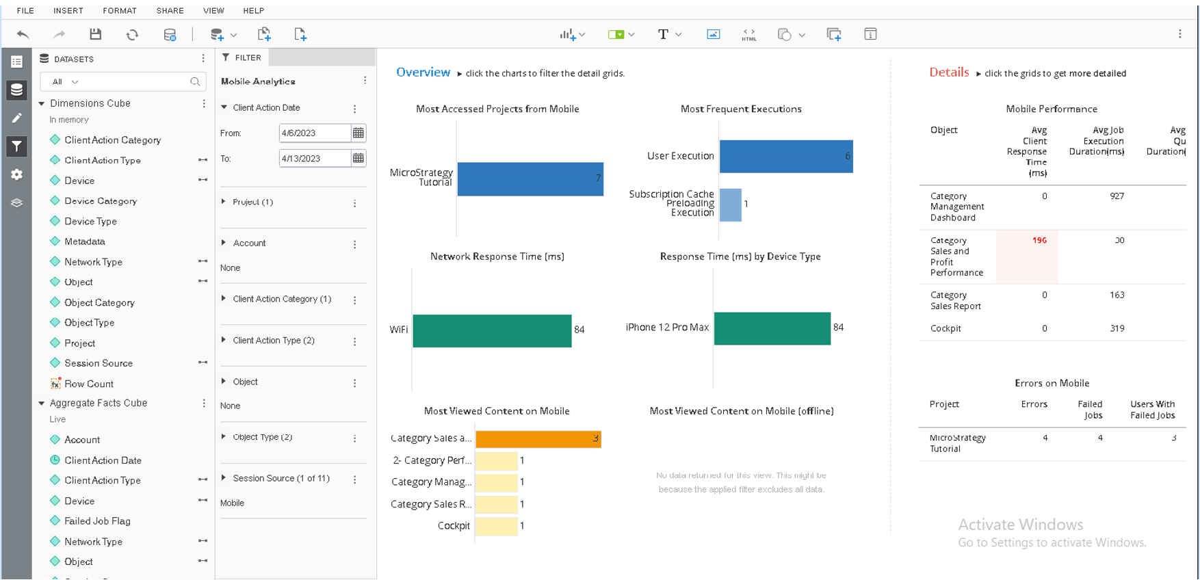
Task: Open the insert visualization chart icon
Action: (568, 34)
